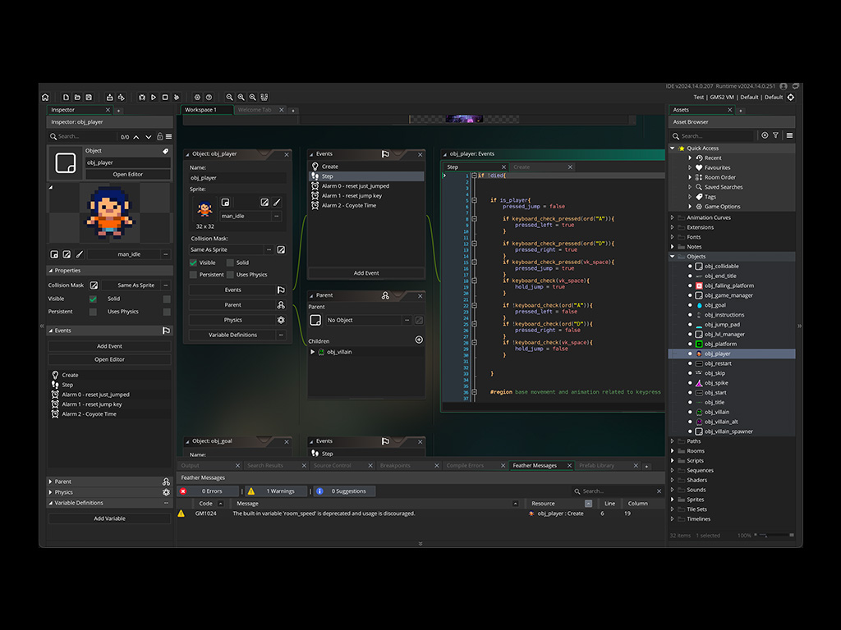Click the Asset Browser filter funnel icon

[776, 135]
